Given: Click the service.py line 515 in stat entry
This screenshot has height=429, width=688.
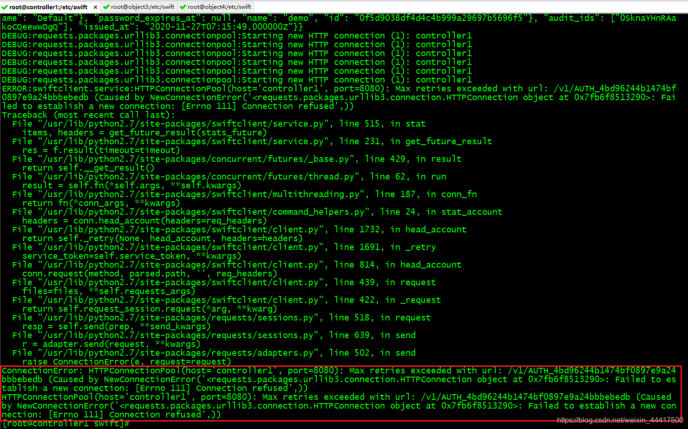Looking at the screenshot, I should click(x=219, y=124).
